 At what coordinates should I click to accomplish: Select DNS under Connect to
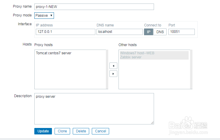click(160, 32)
